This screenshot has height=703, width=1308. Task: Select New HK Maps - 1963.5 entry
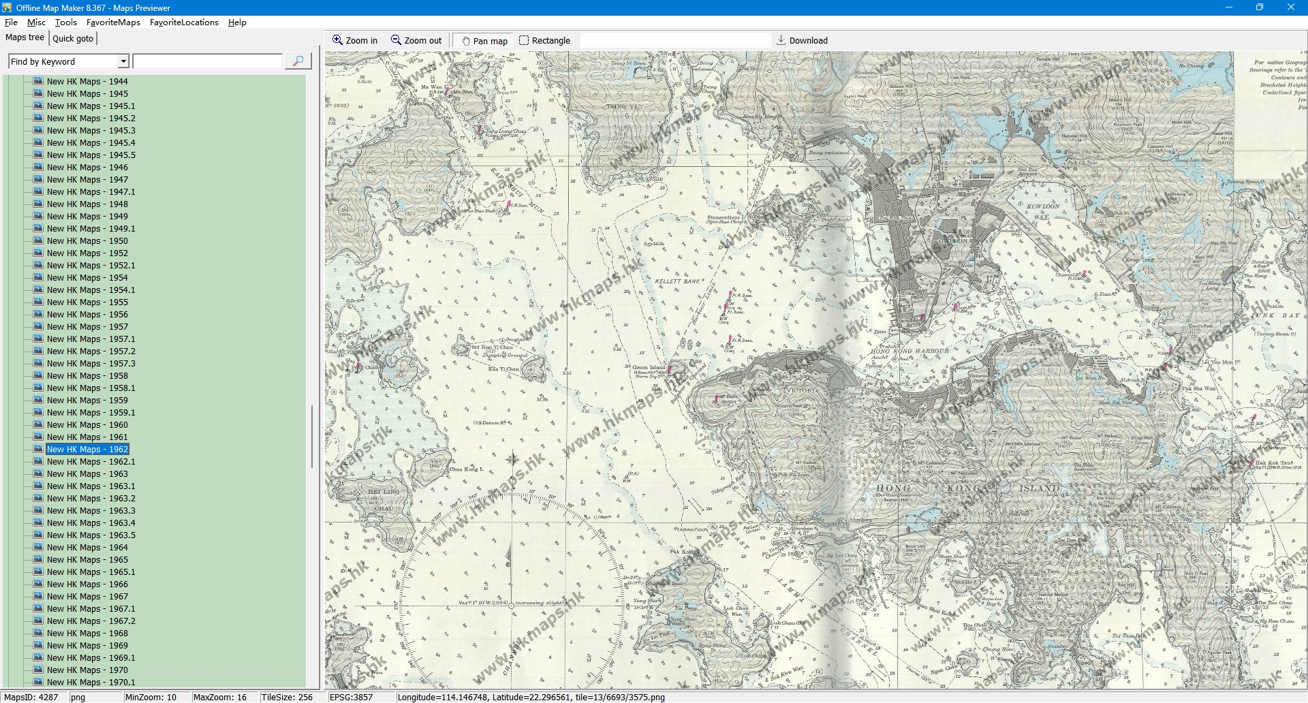click(x=91, y=535)
